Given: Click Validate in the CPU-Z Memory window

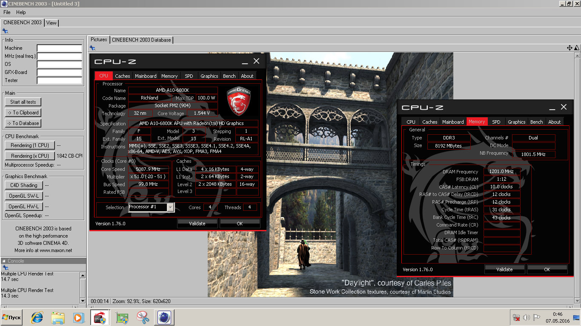Looking at the screenshot, I should pos(504,269).
